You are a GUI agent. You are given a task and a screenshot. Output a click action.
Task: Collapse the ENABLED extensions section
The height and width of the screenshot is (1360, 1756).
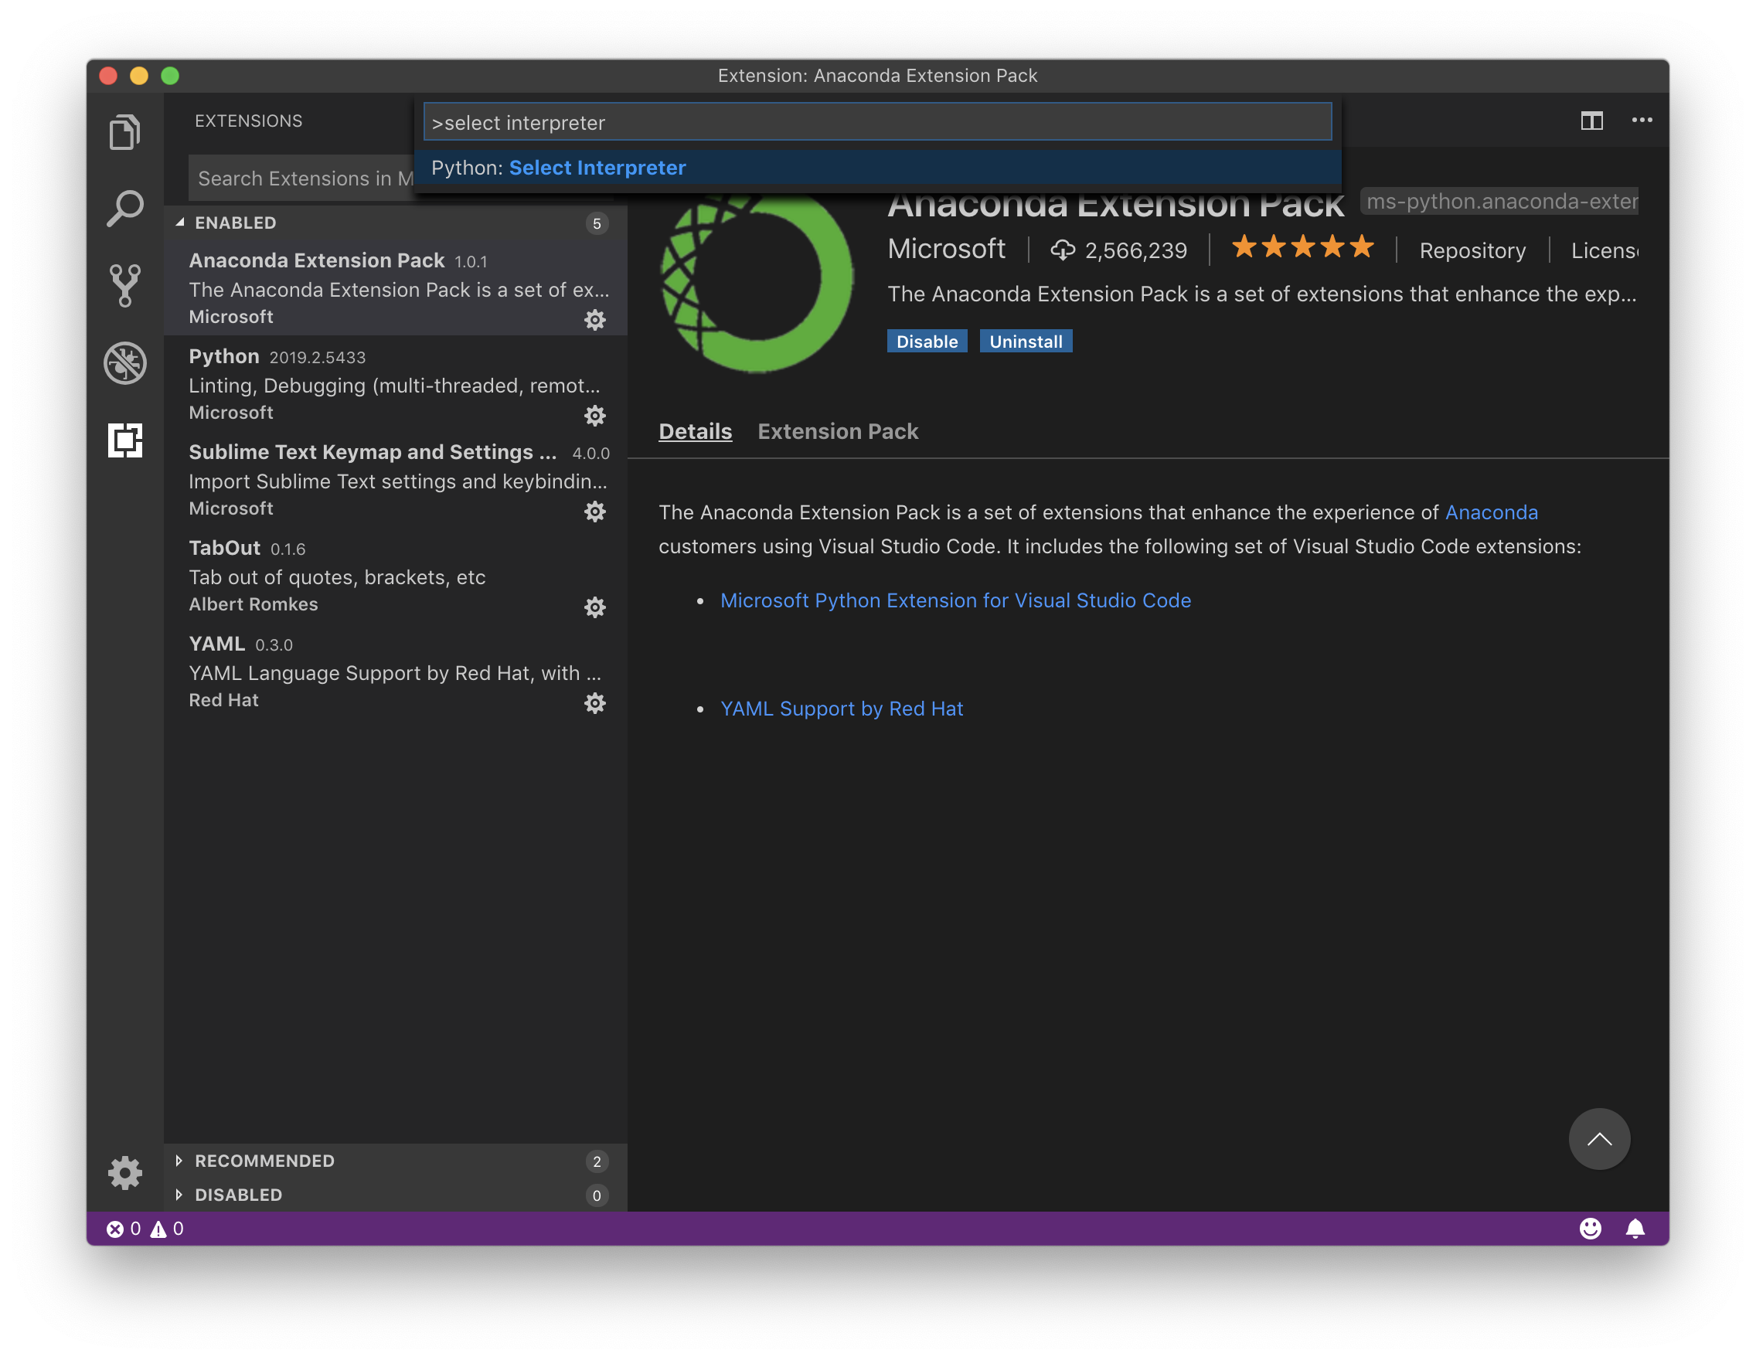coord(235,223)
